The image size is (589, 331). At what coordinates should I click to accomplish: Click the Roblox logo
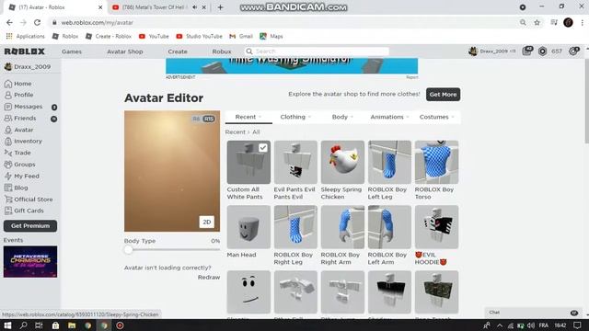(25, 51)
